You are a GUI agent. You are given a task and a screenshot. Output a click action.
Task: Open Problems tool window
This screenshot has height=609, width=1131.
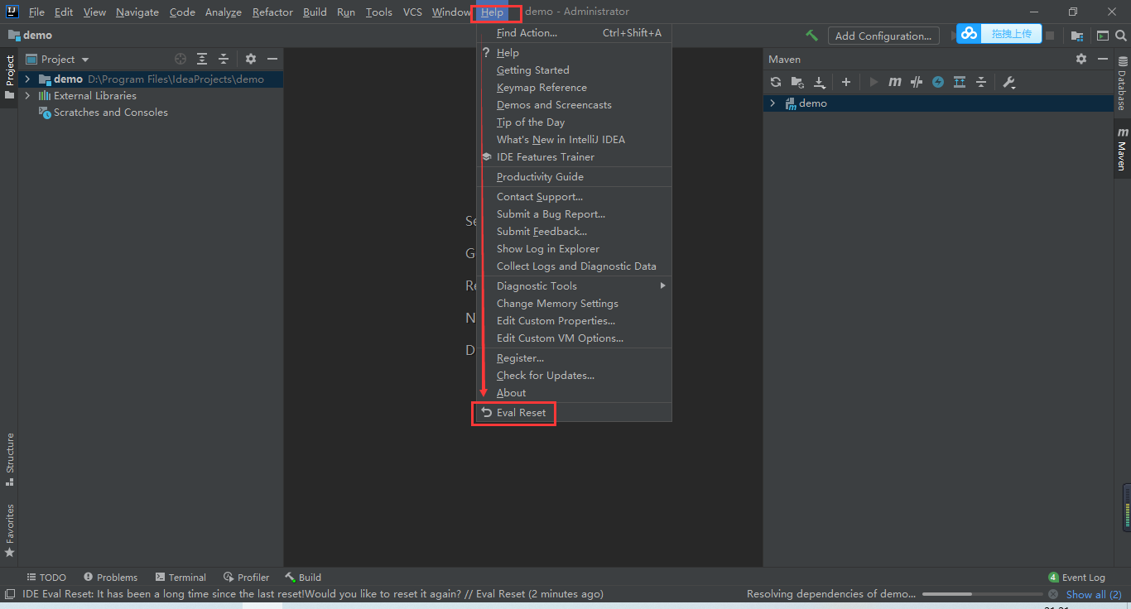[110, 578]
